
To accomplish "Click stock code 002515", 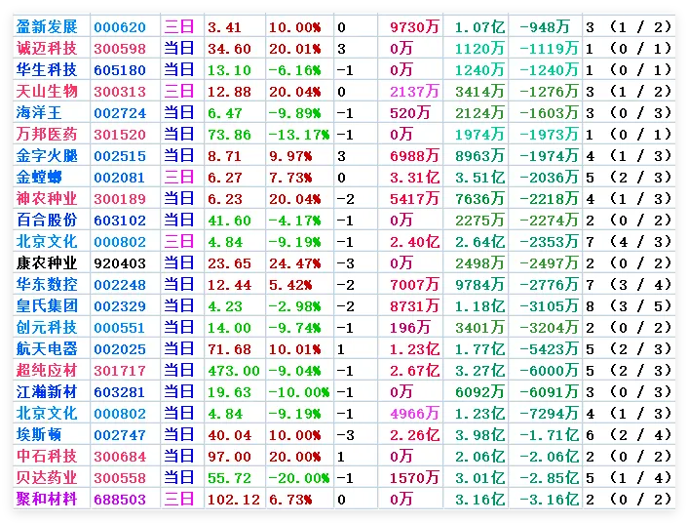I will point(119,156).
